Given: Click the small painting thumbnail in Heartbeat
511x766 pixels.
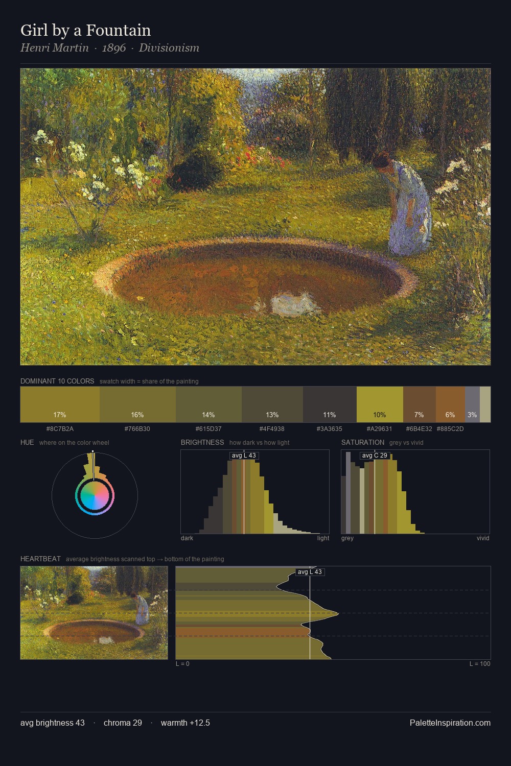Looking at the screenshot, I should coord(94,613).
